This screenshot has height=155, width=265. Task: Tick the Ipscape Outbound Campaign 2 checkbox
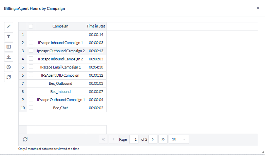click(x=31, y=51)
